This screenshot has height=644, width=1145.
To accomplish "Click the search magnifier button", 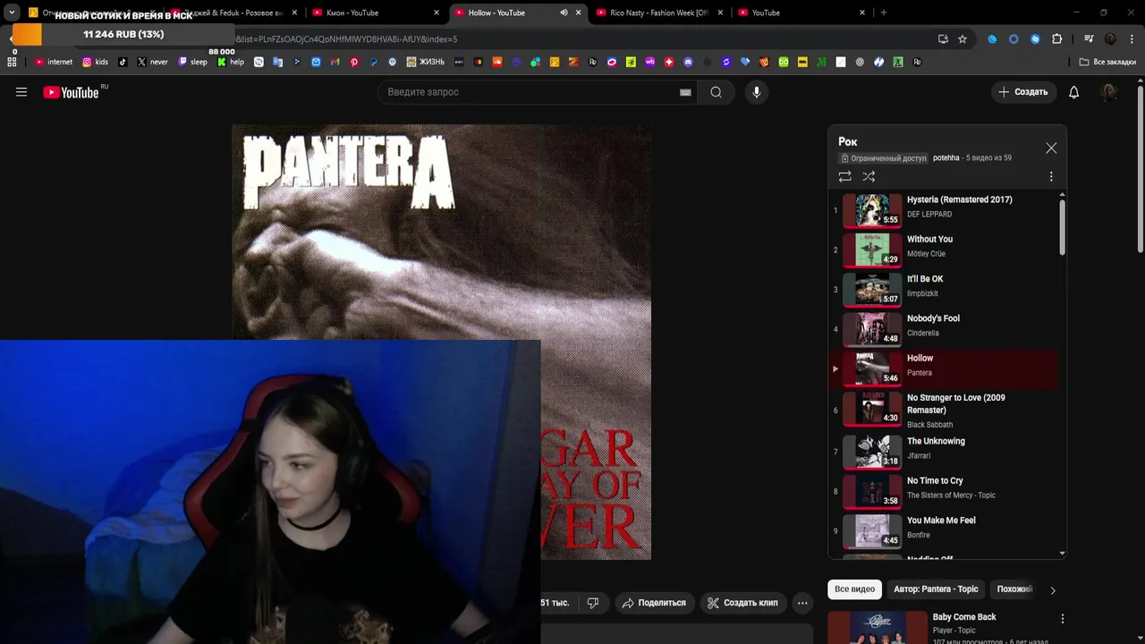I will (x=716, y=92).
